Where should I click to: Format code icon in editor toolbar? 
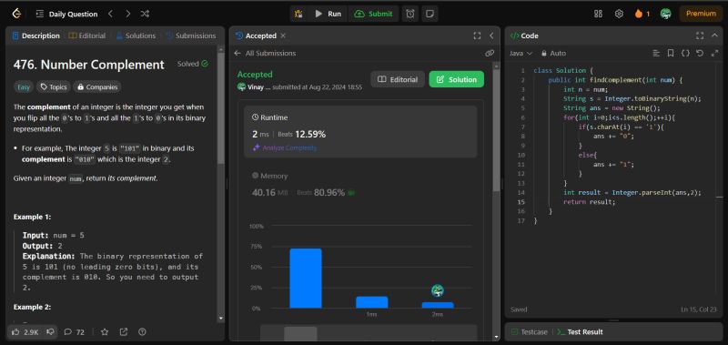coord(656,54)
